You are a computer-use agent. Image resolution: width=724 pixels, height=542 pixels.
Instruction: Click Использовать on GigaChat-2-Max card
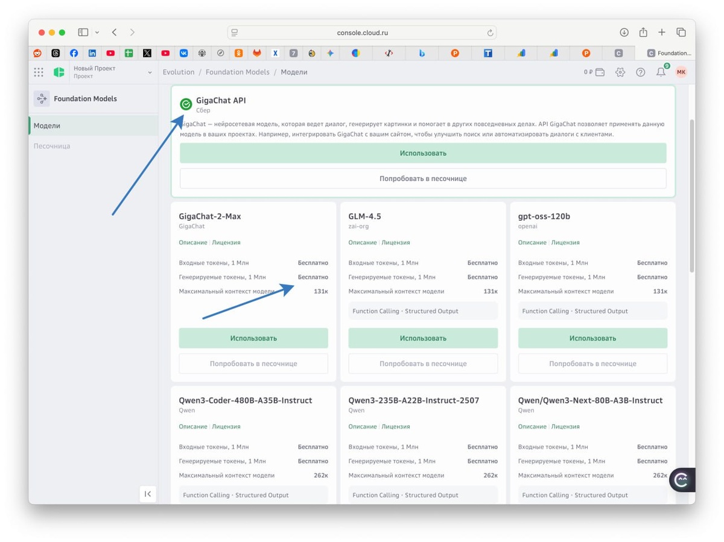point(253,338)
